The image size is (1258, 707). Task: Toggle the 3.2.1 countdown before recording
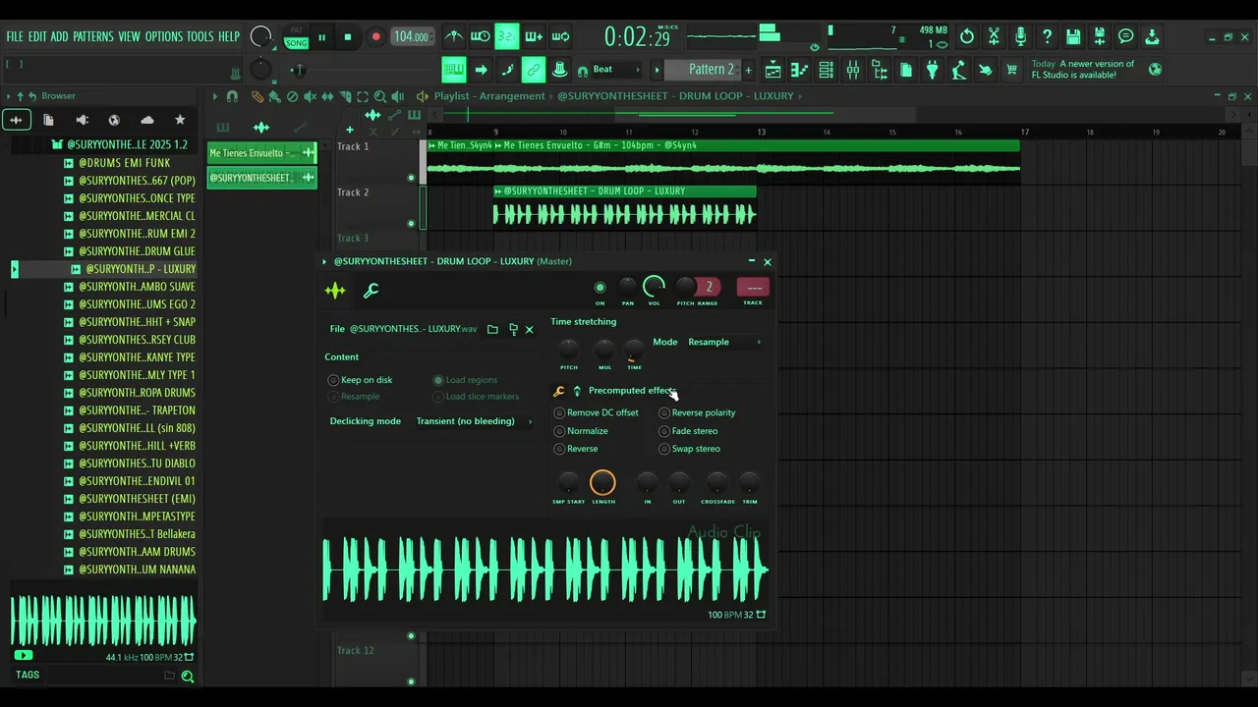click(506, 37)
